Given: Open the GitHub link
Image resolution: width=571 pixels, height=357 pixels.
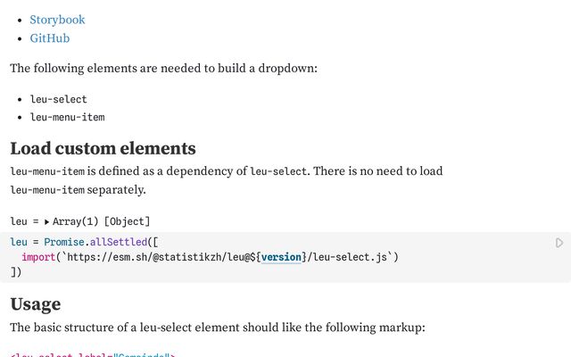Looking at the screenshot, I should [x=50, y=38].
